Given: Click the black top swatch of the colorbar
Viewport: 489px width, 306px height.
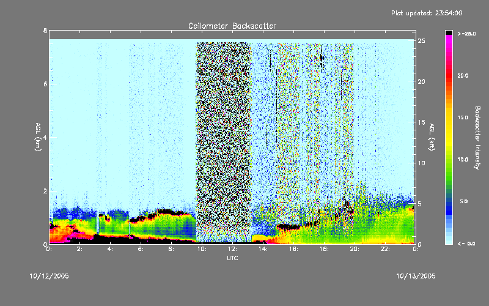Looking at the screenshot, I should (449, 32).
